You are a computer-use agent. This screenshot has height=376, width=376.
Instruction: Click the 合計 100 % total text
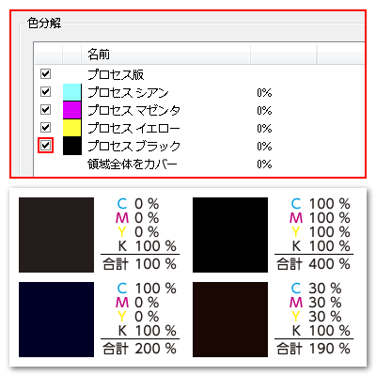pos(140,264)
